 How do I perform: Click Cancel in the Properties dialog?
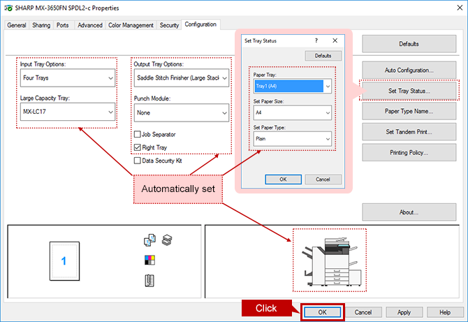pyautogui.click(x=363, y=312)
